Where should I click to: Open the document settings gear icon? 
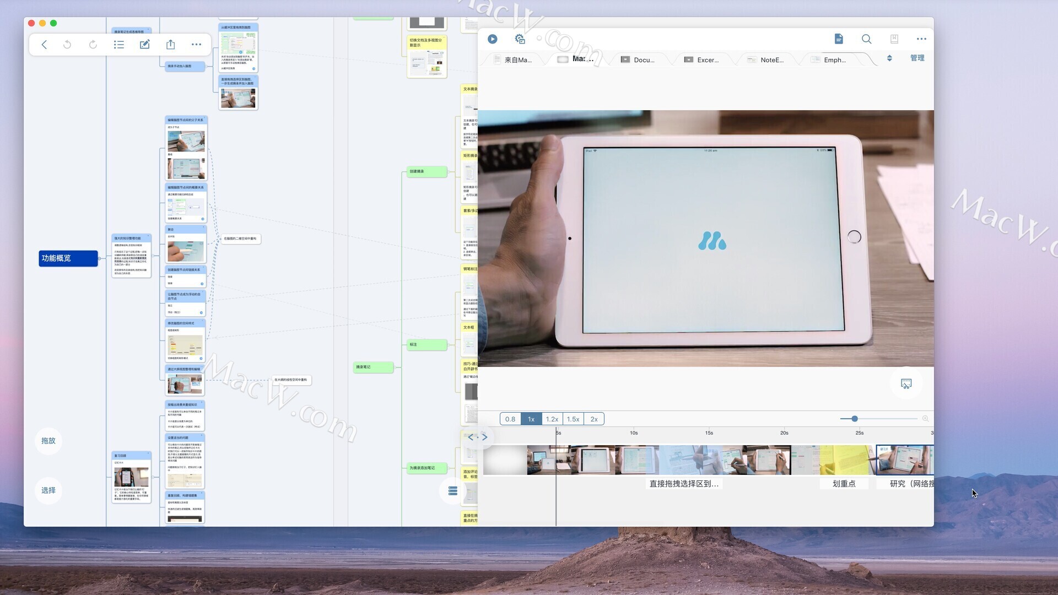pyautogui.click(x=520, y=39)
